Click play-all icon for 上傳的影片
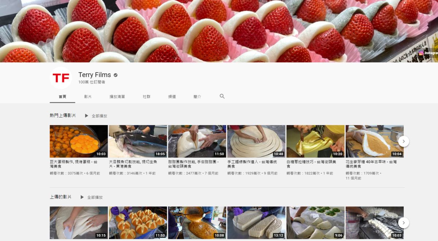This screenshot has height=241, width=438. 82,197
